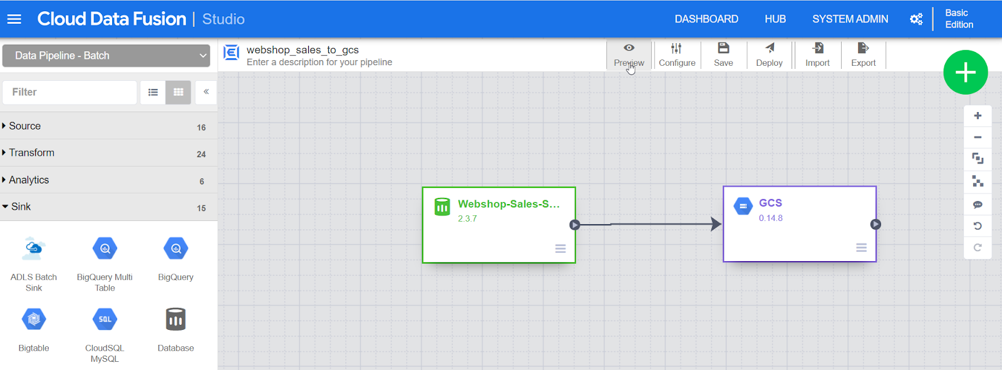This screenshot has width=1002, height=370.
Task: Expand the Analytics plugin section
Action: click(x=108, y=180)
